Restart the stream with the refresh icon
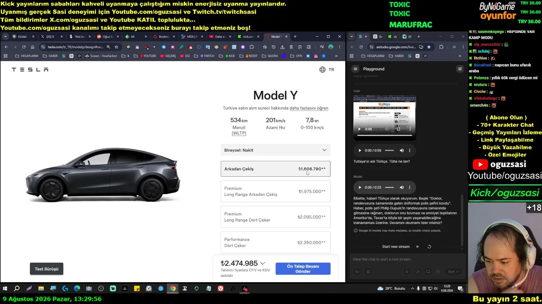Image resolution: width=542 pixels, height=304 pixels. (429, 247)
